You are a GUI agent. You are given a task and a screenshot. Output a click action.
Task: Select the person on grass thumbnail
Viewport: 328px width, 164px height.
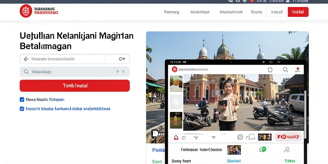pos(176,120)
